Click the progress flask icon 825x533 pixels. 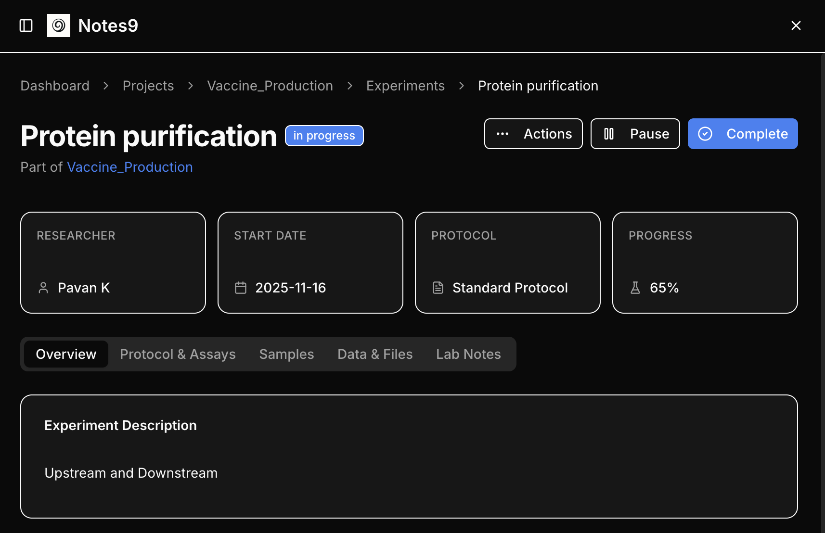[x=635, y=288]
